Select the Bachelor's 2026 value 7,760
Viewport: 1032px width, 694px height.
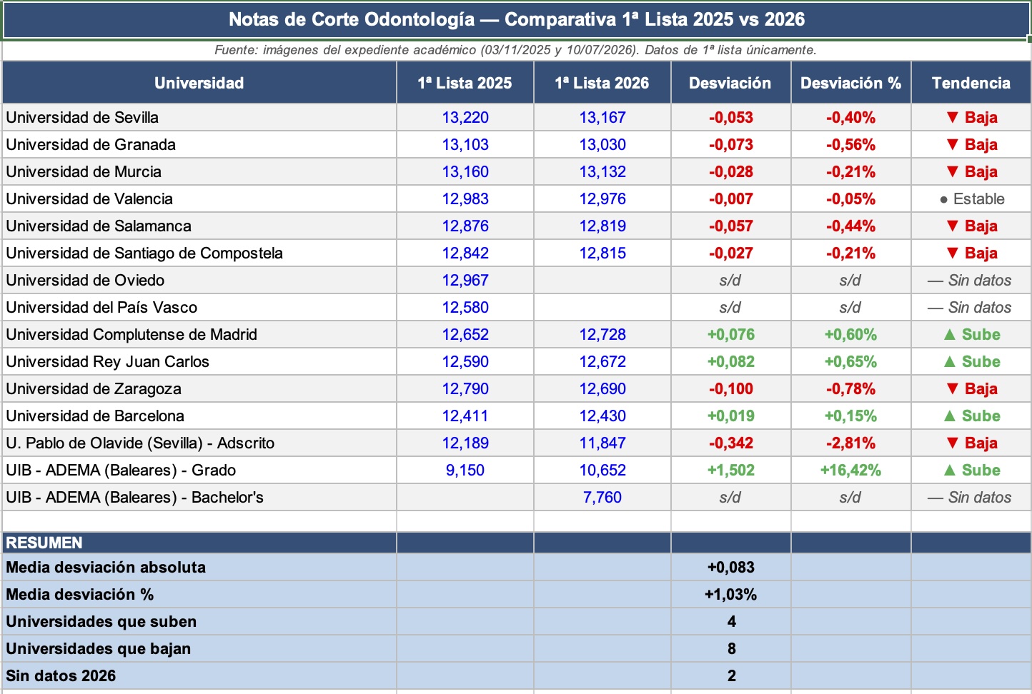point(602,497)
